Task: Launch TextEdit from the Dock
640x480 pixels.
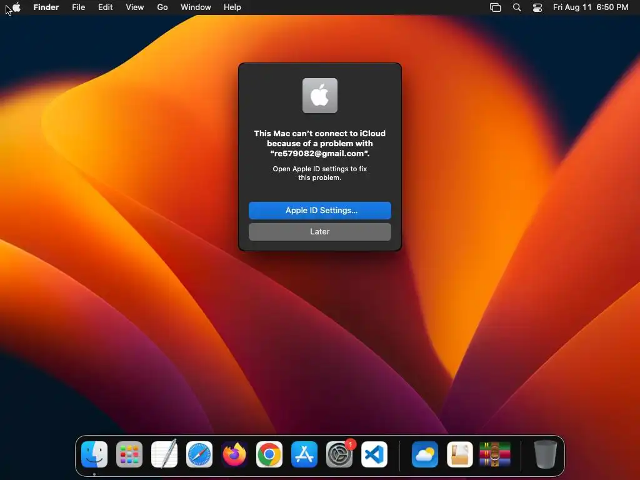Action: [x=164, y=454]
